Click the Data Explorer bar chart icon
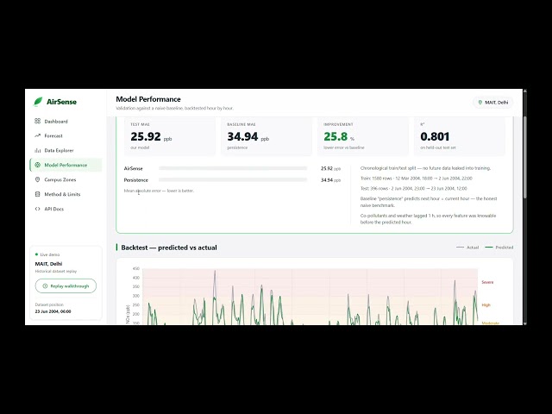This screenshot has width=552, height=414. click(x=38, y=150)
